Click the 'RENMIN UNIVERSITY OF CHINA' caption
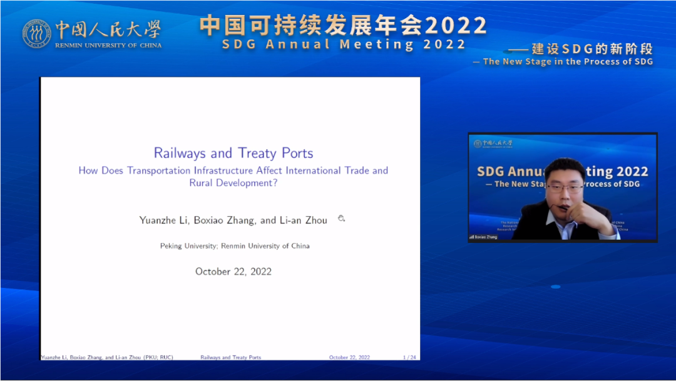 (x=108, y=46)
